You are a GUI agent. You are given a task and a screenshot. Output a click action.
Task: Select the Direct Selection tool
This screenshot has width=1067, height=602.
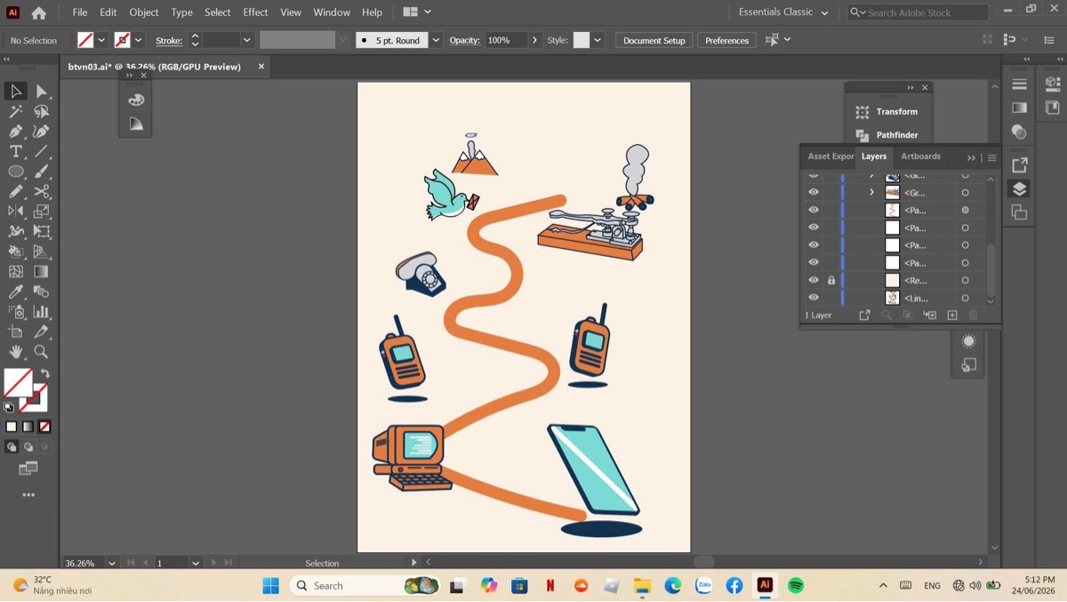(x=41, y=92)
